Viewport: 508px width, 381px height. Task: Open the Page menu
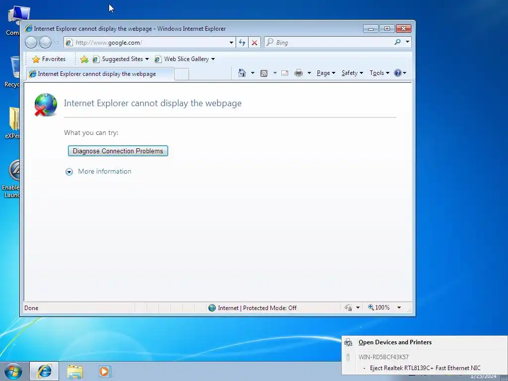tap(326, 73)
